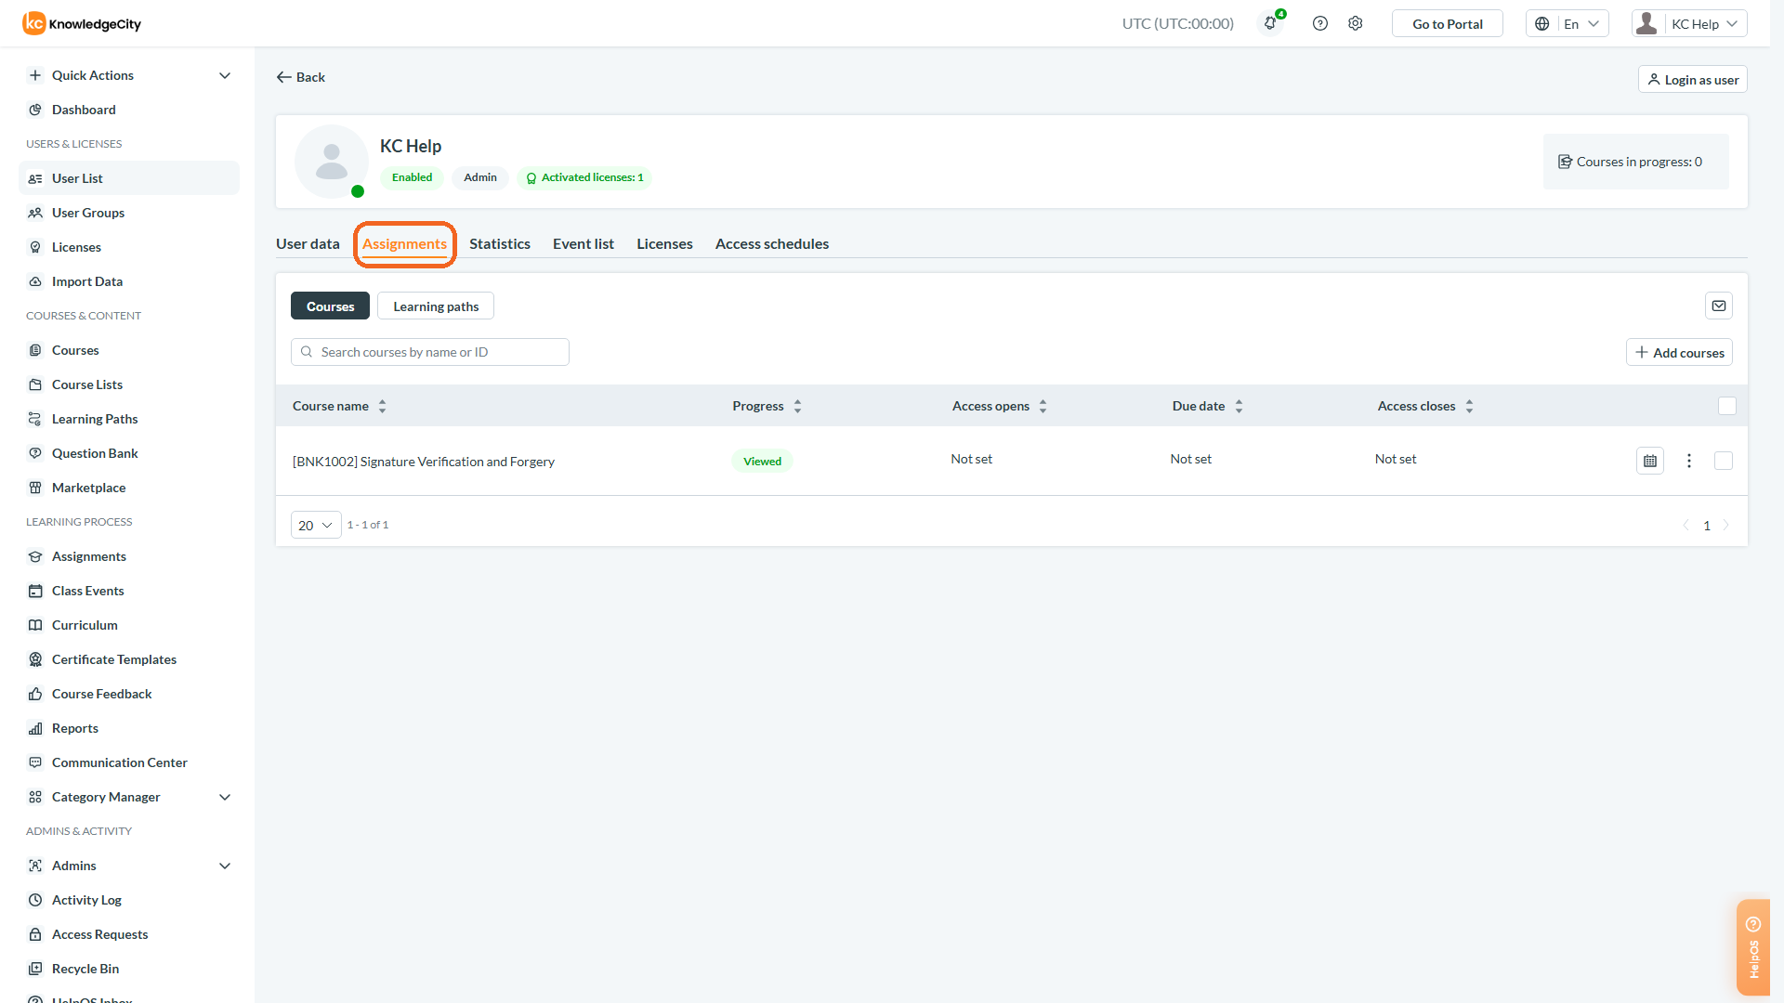Click the Communication Center chat icon
The width and height of the screenshot is (1784, 1003).
pyautogui.click(x=35, y=762)
